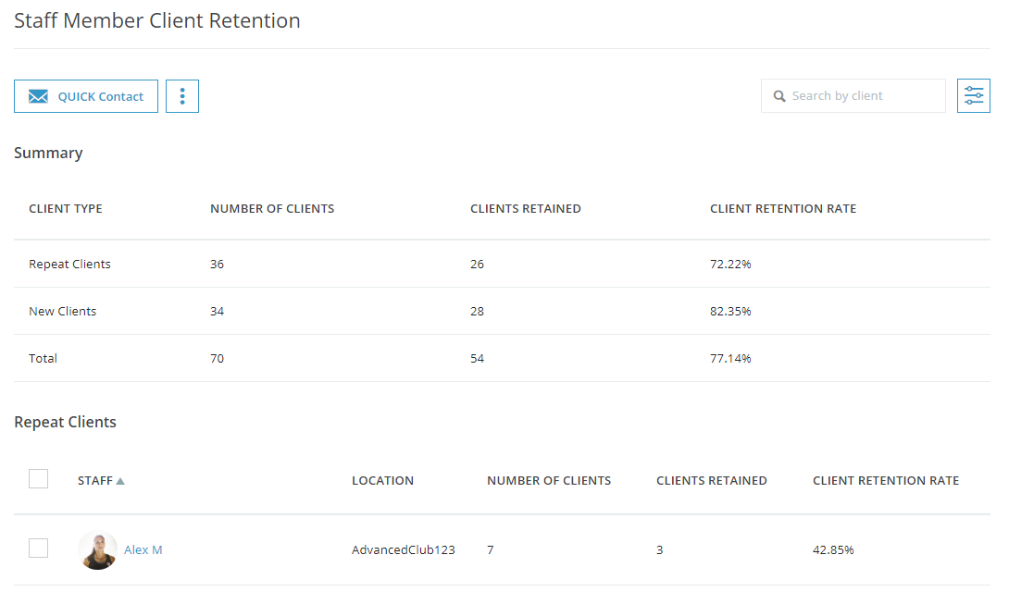1009x592 pixels.
Task: Click the envelope icon in QUICK Contact
Action: click(38, 96)
